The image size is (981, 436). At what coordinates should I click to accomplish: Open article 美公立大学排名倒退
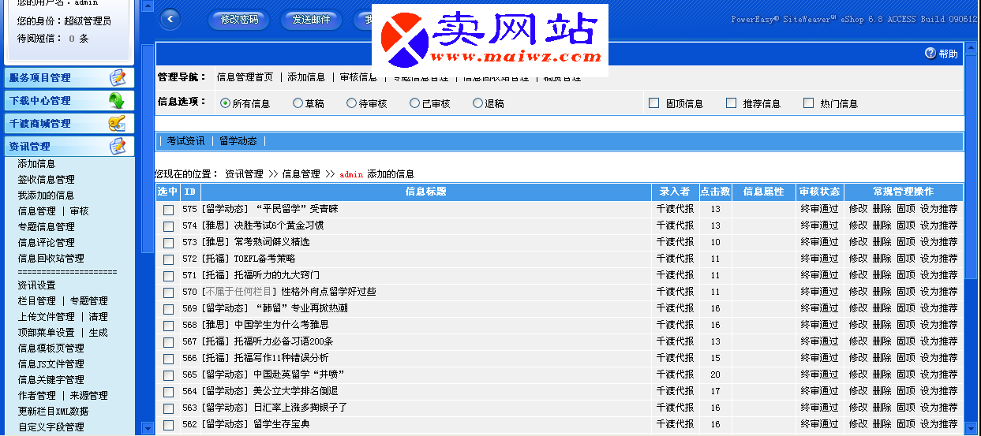point(296,392)
